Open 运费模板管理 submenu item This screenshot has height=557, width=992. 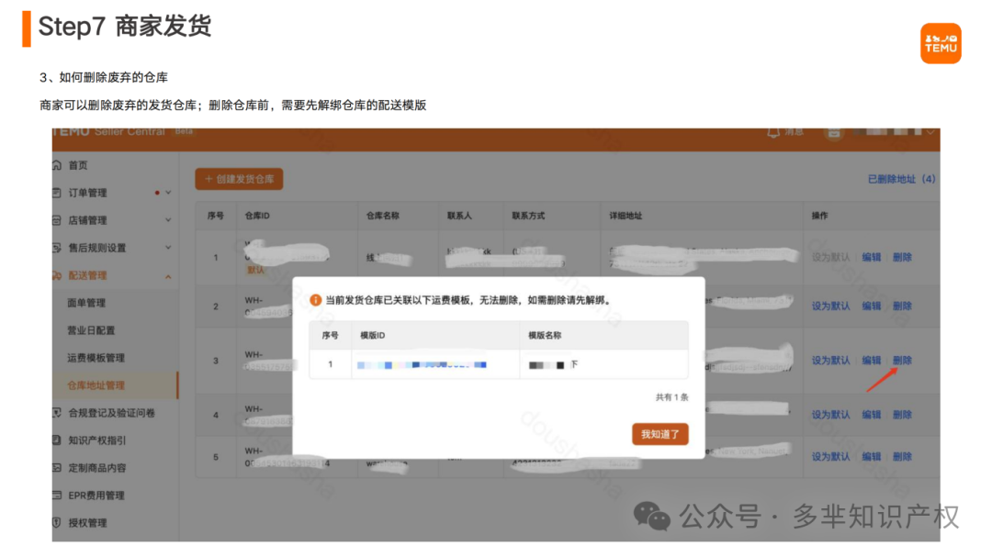[x=96, y=358]
